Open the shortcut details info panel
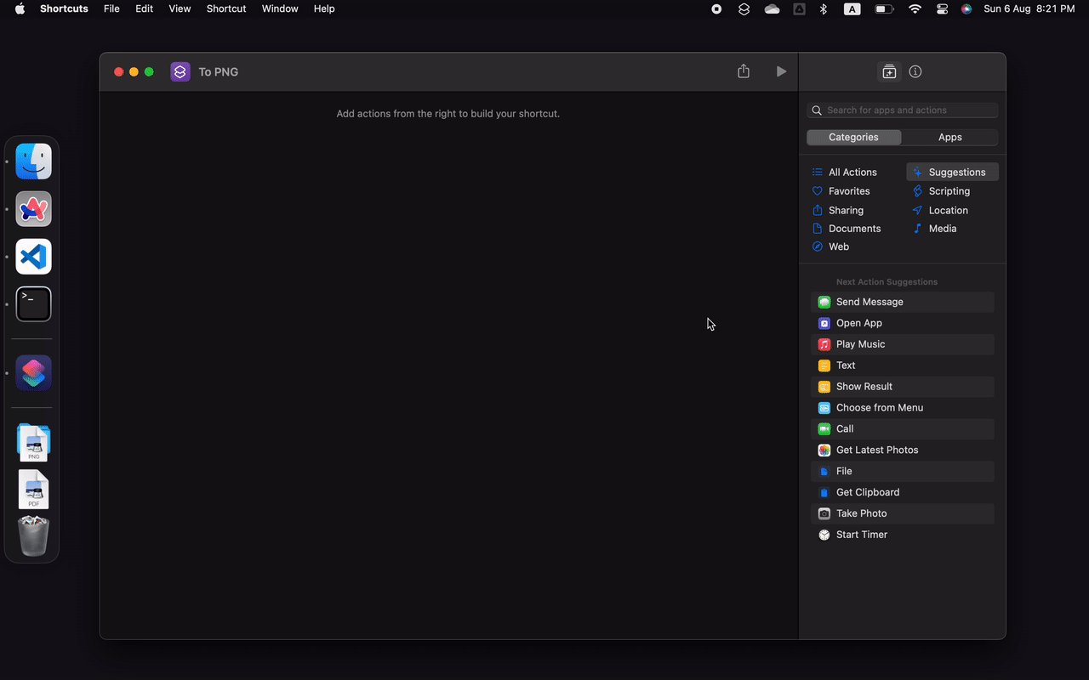 tap(915, 71)
